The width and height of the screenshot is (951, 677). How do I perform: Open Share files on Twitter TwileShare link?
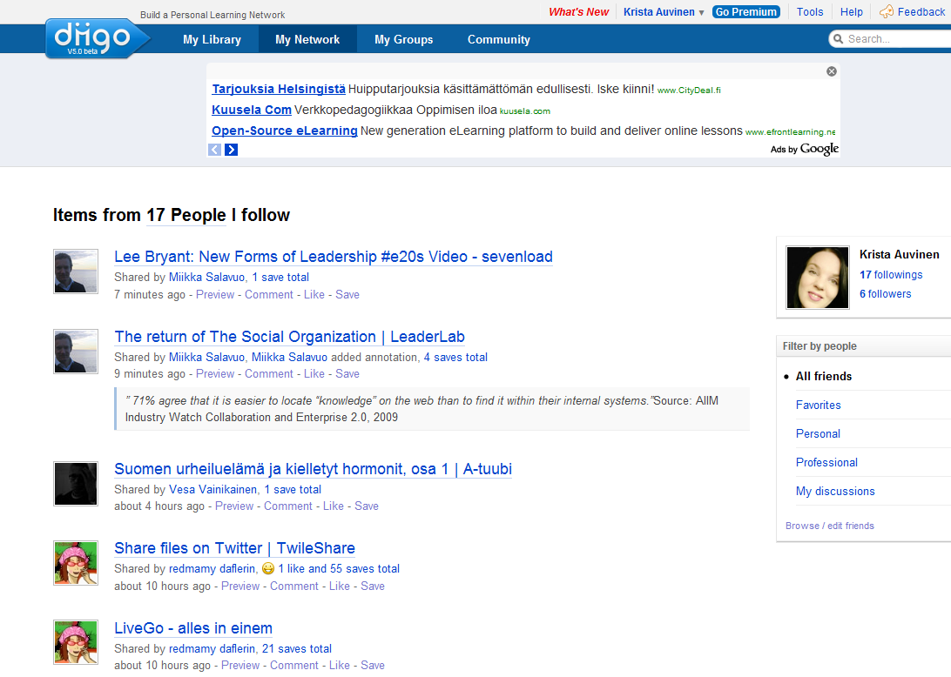pyautogui.click(x=235, y=548)
